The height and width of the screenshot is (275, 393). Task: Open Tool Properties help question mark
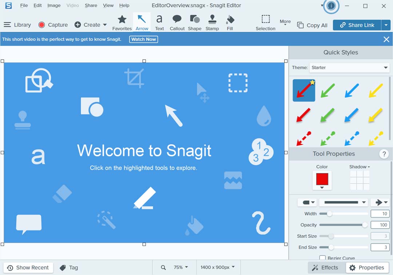pyautogui.click(x=384, y=154)
